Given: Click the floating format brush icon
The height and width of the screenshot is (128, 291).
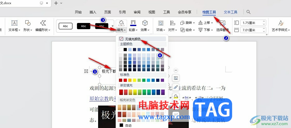Looking at the screenshot, I should (176, 87).
